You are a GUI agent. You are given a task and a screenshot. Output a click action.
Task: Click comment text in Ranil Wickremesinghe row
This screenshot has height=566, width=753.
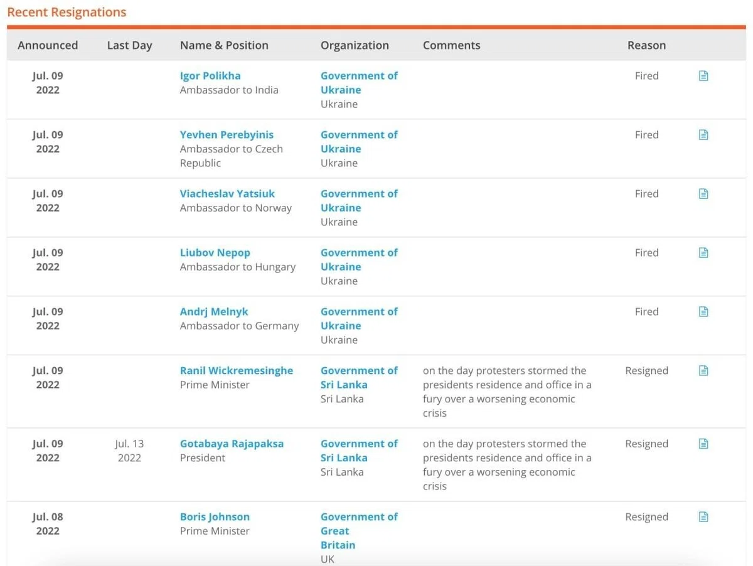pos(507,392)
